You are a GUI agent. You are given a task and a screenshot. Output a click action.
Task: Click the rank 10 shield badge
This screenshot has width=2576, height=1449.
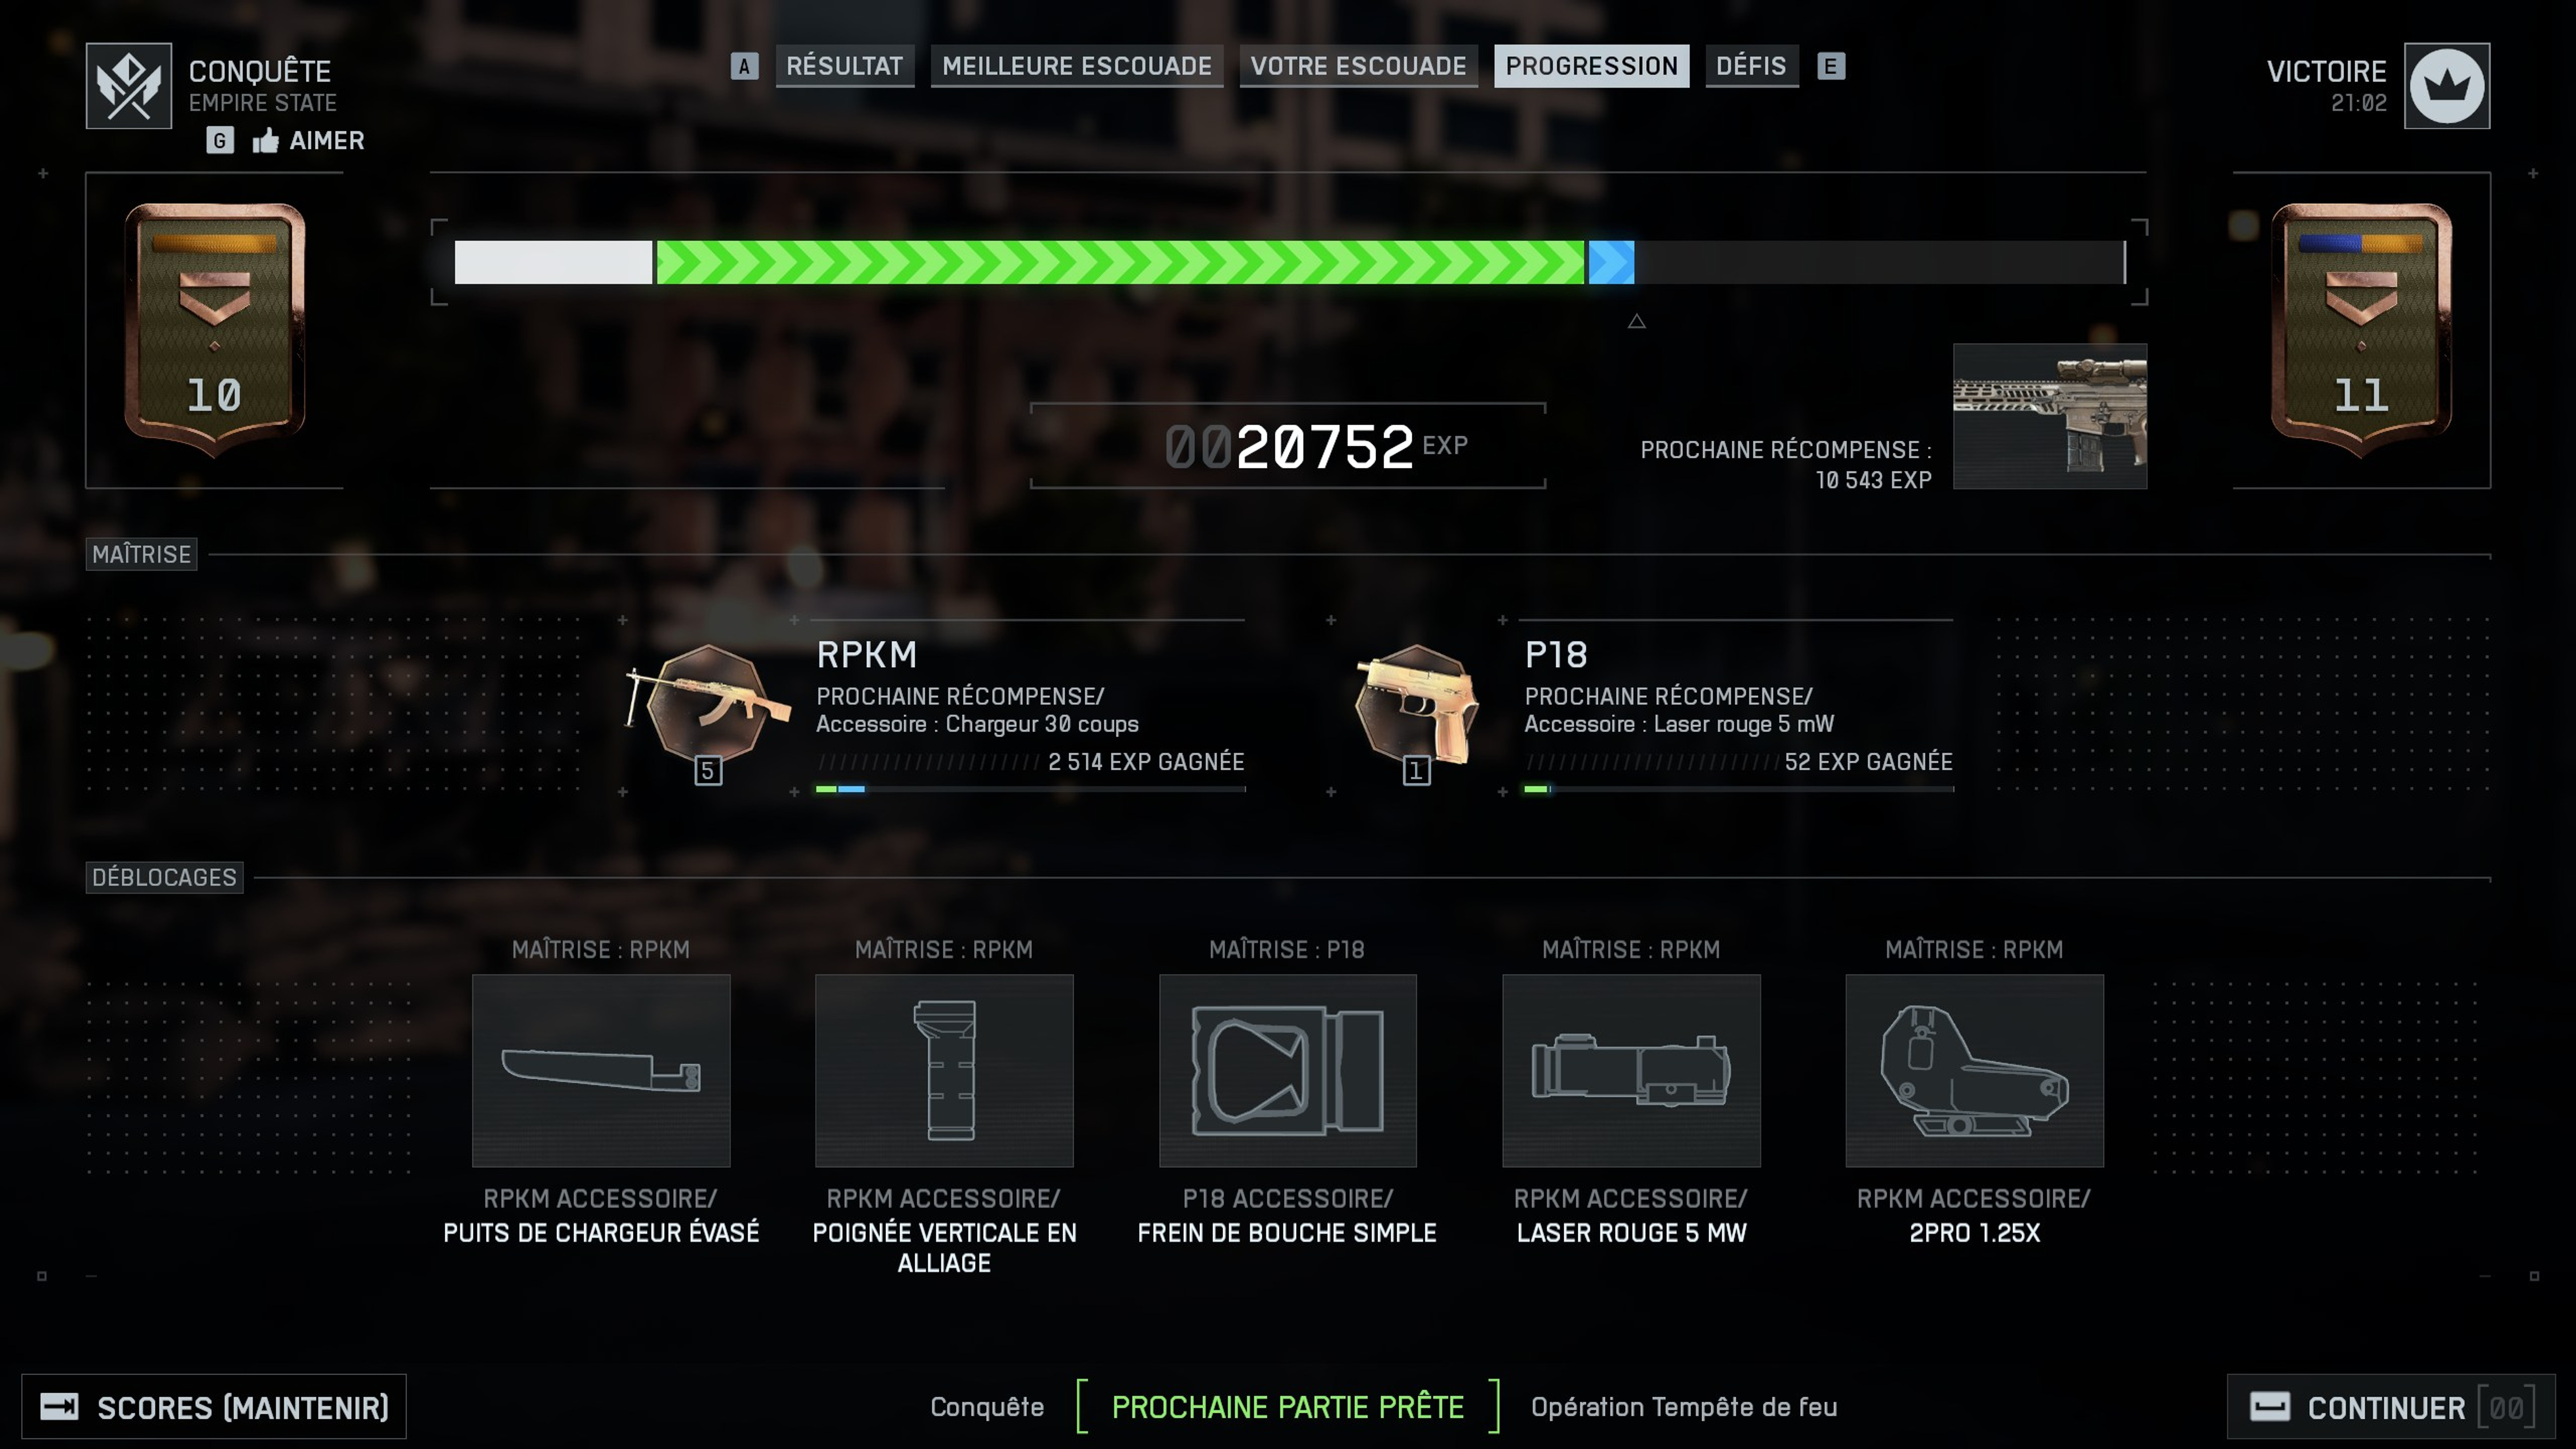tap(214, 330)
